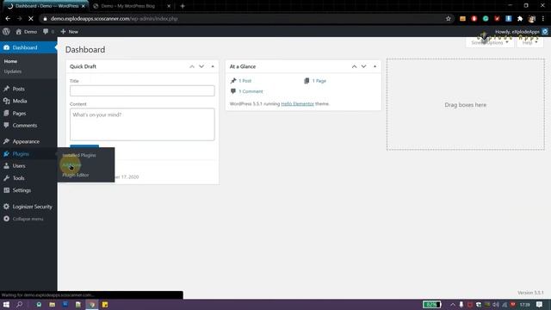551x310 pixels.
Task: Open the Howdy, eXplodeApps account menu
Action: (521, 32)
